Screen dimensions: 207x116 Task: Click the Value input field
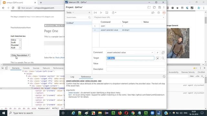[136, 64]
